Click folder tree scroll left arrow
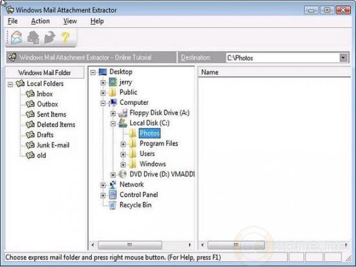This screenshot has height=267, width=356. [93, 245]
